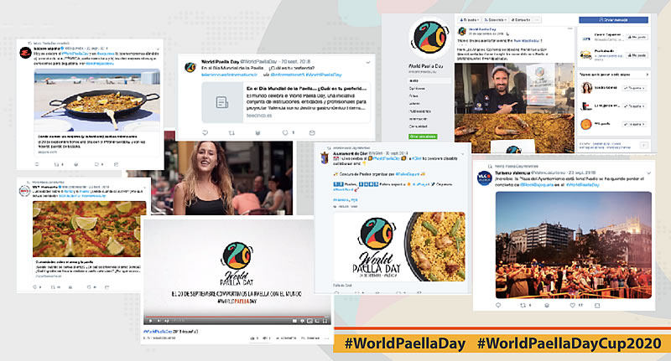Select Inicio in Facebook page sidebar
The width and height of the screenshot is (671, 361).
pos(429,80)
